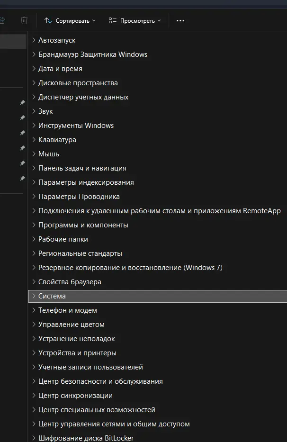The image size is (287, 442).
Task: Select the Шифрование диска BitLocker group
Action: [x=86, y=438]
